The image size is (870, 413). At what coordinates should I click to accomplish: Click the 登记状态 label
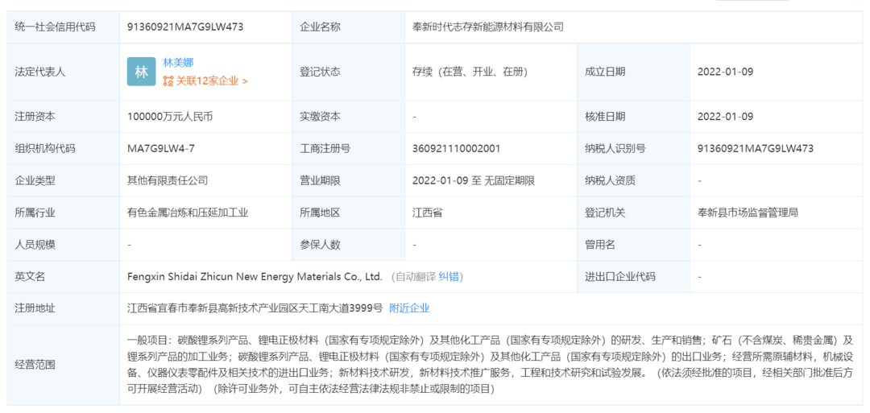(320, 72)
